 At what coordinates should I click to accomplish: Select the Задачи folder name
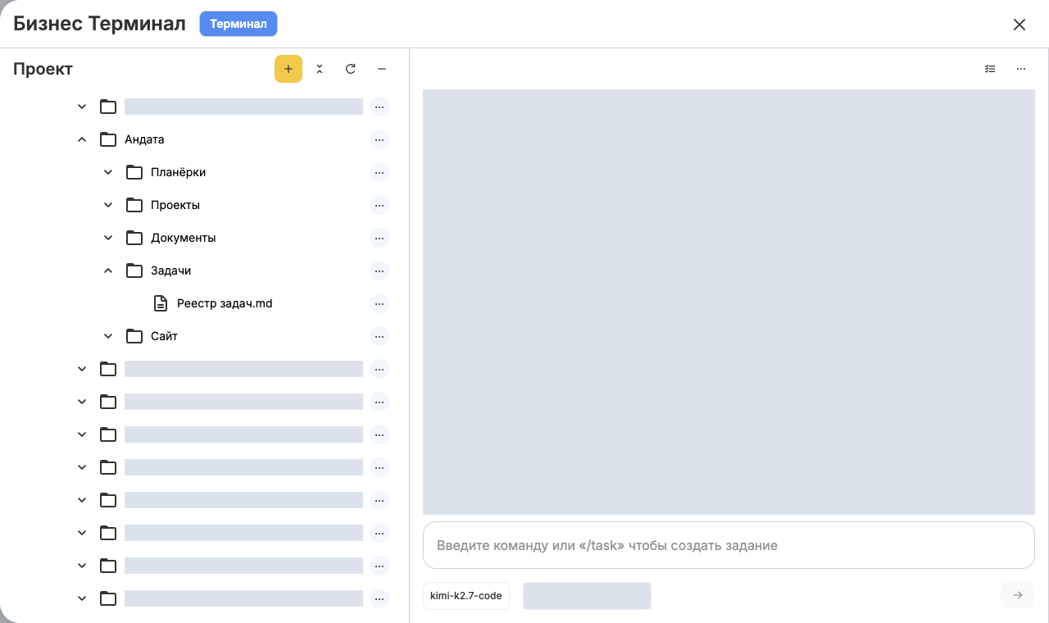[171, 271]
